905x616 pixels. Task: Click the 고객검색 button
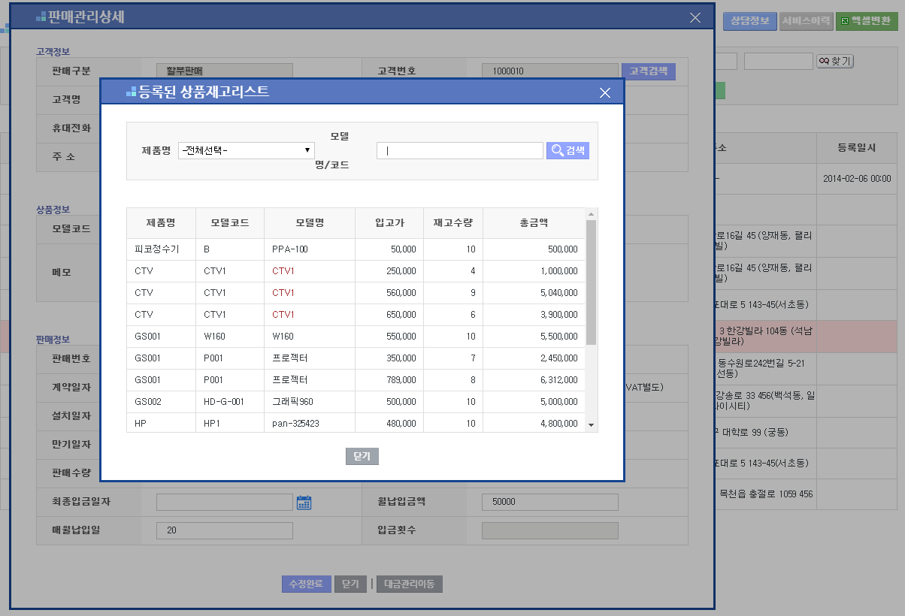(x=648, y=71)
